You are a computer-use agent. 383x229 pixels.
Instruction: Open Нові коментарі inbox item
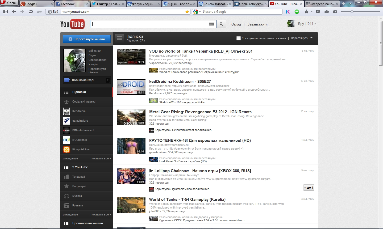(87, 80)
